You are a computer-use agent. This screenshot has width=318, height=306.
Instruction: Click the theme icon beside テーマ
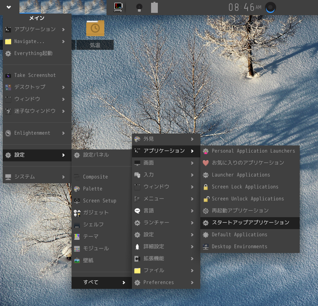(77, 237)
